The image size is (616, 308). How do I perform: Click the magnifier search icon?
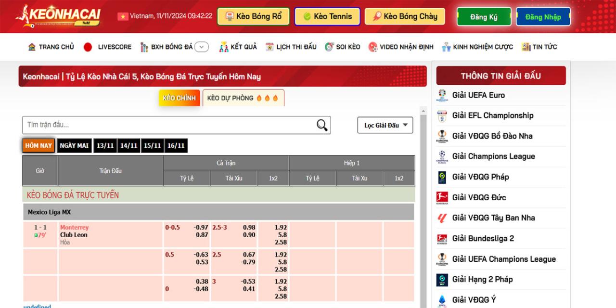pos(322,125)
